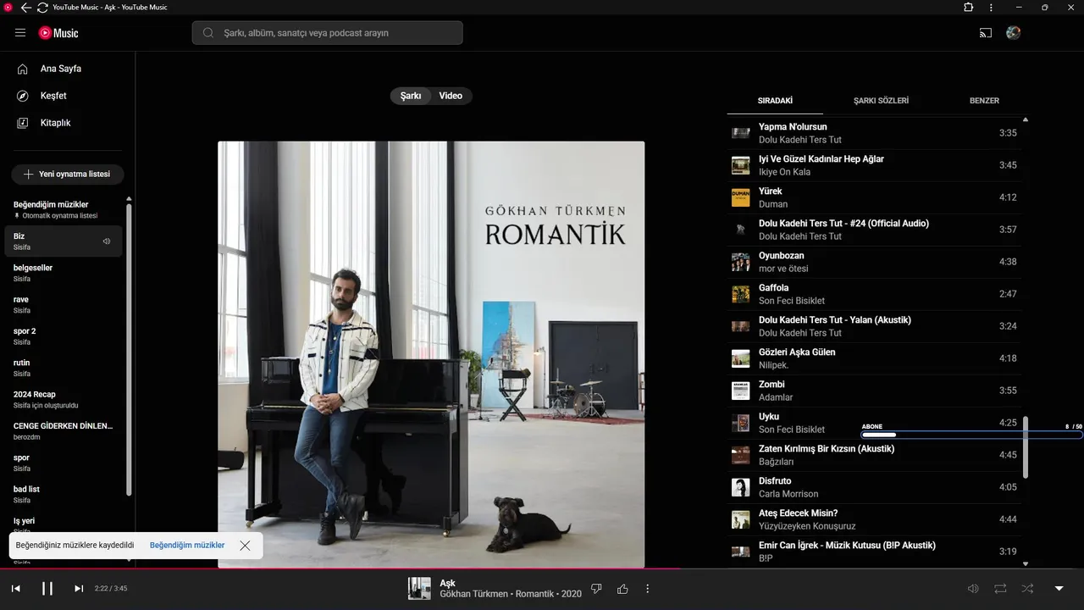This screenshot has height=610, width=1084.
Task: Click Beğendiğim müzikler link in notification
Action: coord(187,546)
